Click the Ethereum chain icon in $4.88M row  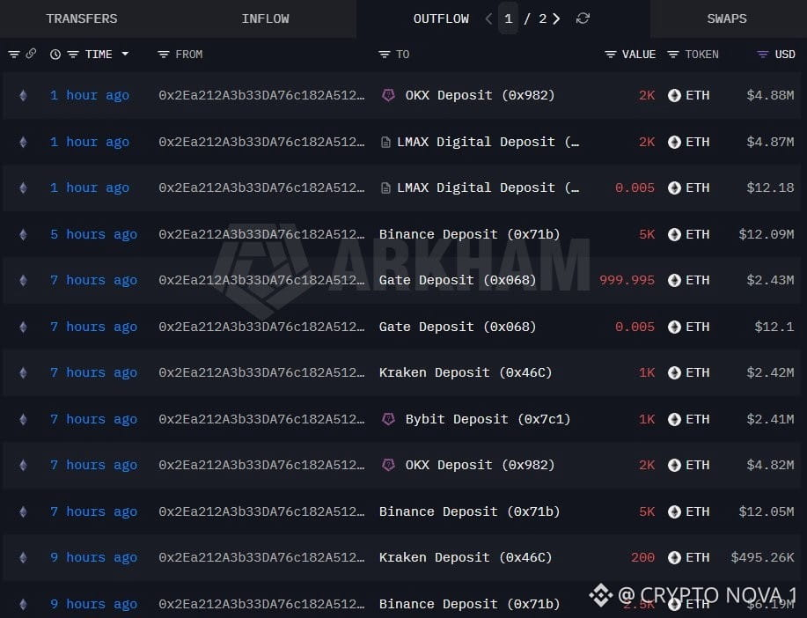click(x=23, y=95)
